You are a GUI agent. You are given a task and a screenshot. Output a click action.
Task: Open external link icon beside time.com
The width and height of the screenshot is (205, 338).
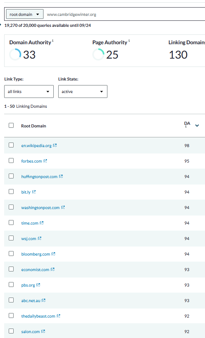[42, 223]
